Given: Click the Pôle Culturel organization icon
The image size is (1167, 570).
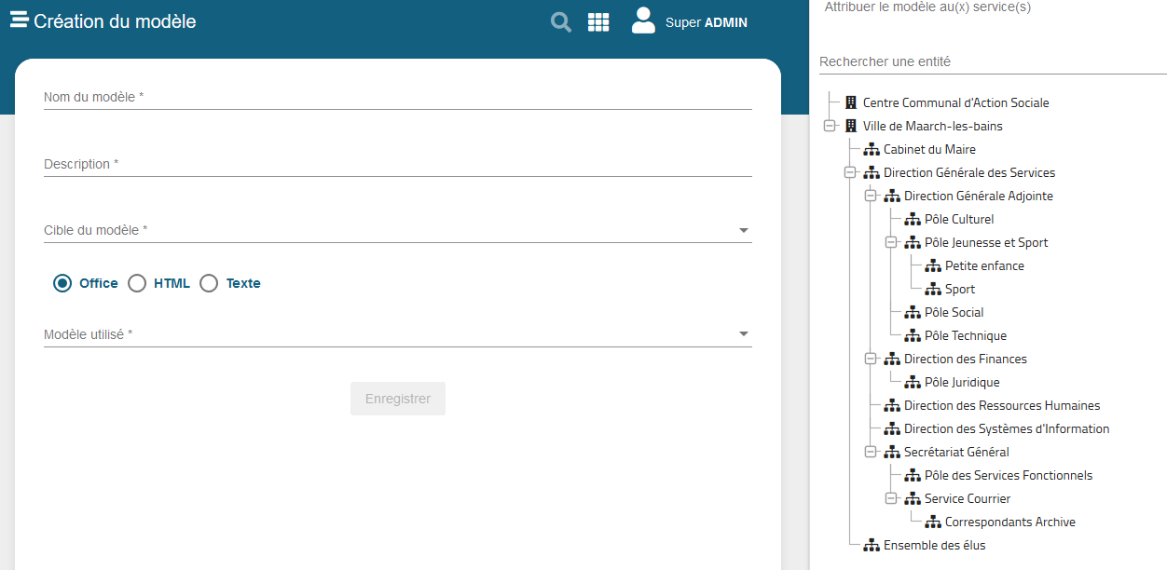Looking at the screenshot, I should point(913,219).
